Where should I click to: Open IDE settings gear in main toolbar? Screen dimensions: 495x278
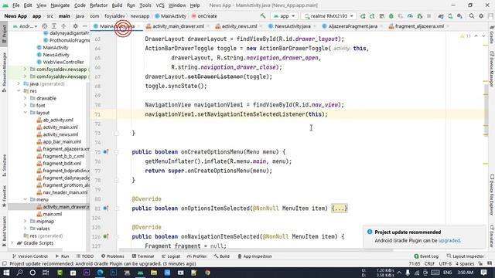tap(481, 16)
